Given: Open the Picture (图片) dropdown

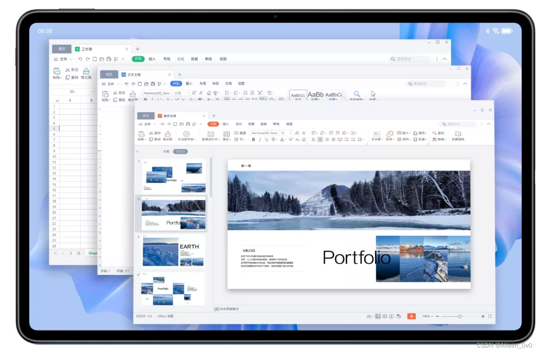Looking at the screenshot, I should 403,133.
